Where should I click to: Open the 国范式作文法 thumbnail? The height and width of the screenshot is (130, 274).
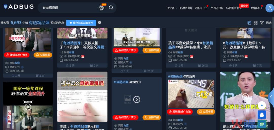pyautogui.click(x=28, y=40)
